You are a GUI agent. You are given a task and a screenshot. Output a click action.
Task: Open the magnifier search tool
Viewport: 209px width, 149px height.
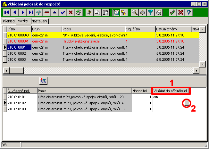point(135,12)
